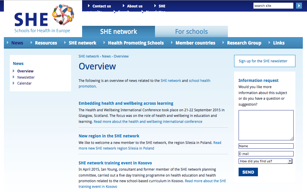This screenshot has width=307, height=192.
Task: Select Newsletter in the News sidebar
Action: [x=26, y=77]
